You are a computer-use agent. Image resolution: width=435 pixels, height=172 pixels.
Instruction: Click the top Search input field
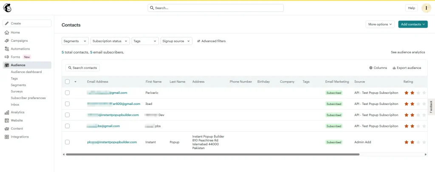tap(215, 8)
